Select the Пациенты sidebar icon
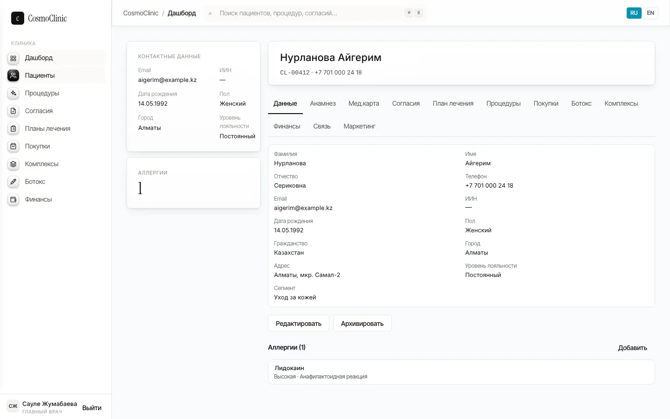 pyautogui.click(x=13, y=75)
